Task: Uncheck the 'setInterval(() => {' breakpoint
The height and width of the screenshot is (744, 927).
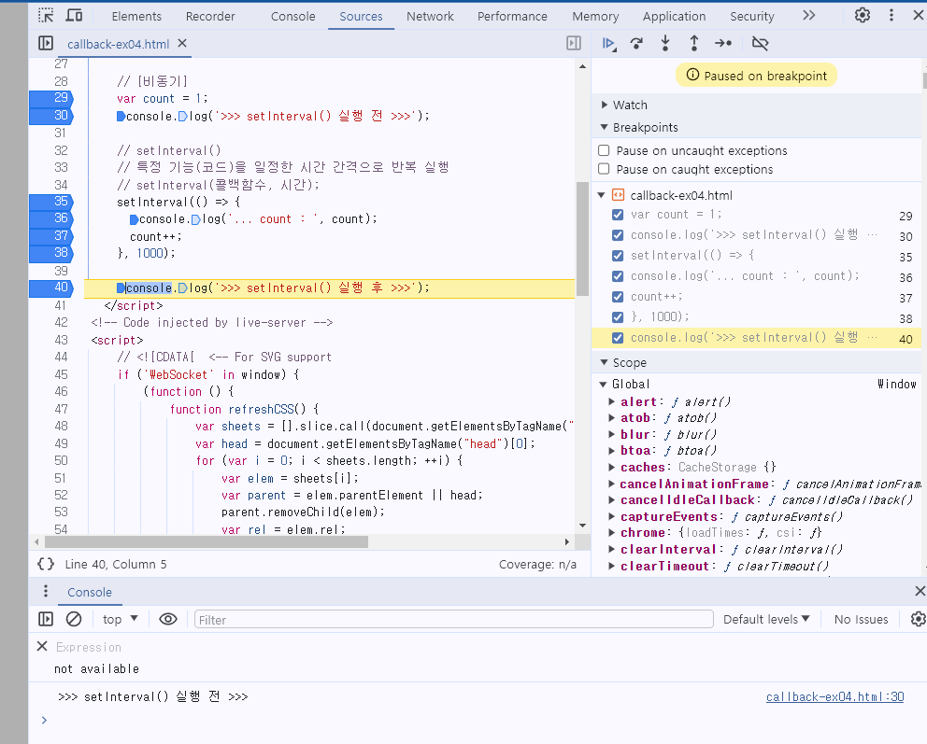Action: (x=618, y=256)
